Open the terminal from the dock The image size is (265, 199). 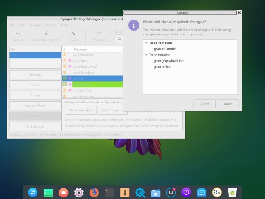point(109,193)
